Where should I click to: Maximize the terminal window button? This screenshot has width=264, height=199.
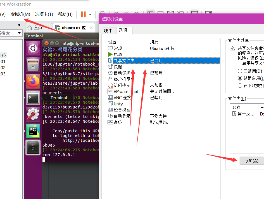[57, 43]
